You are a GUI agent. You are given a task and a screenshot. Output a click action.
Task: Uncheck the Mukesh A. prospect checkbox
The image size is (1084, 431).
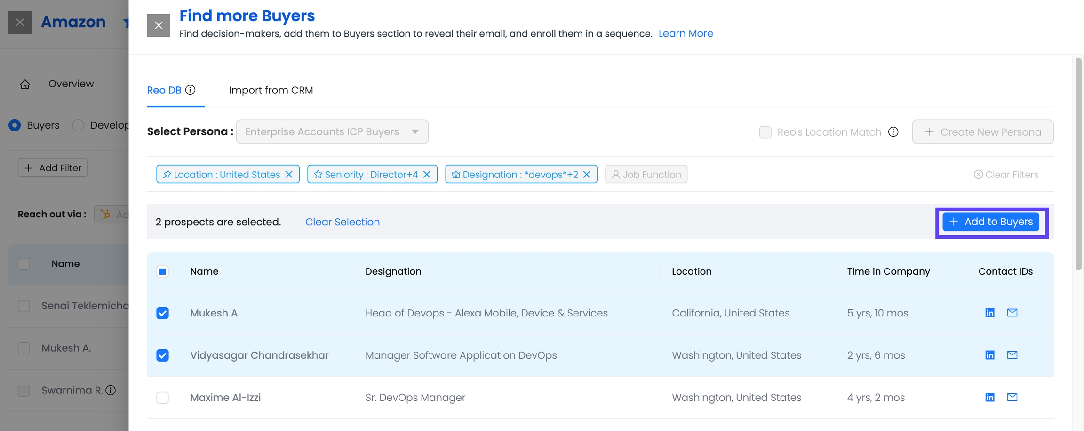pos(162,313)
